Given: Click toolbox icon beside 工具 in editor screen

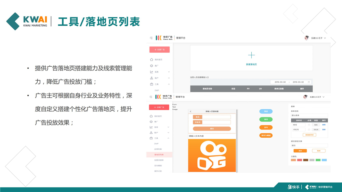Looking at the screenshot, I should pyautogui.click(x=151, y=138).
